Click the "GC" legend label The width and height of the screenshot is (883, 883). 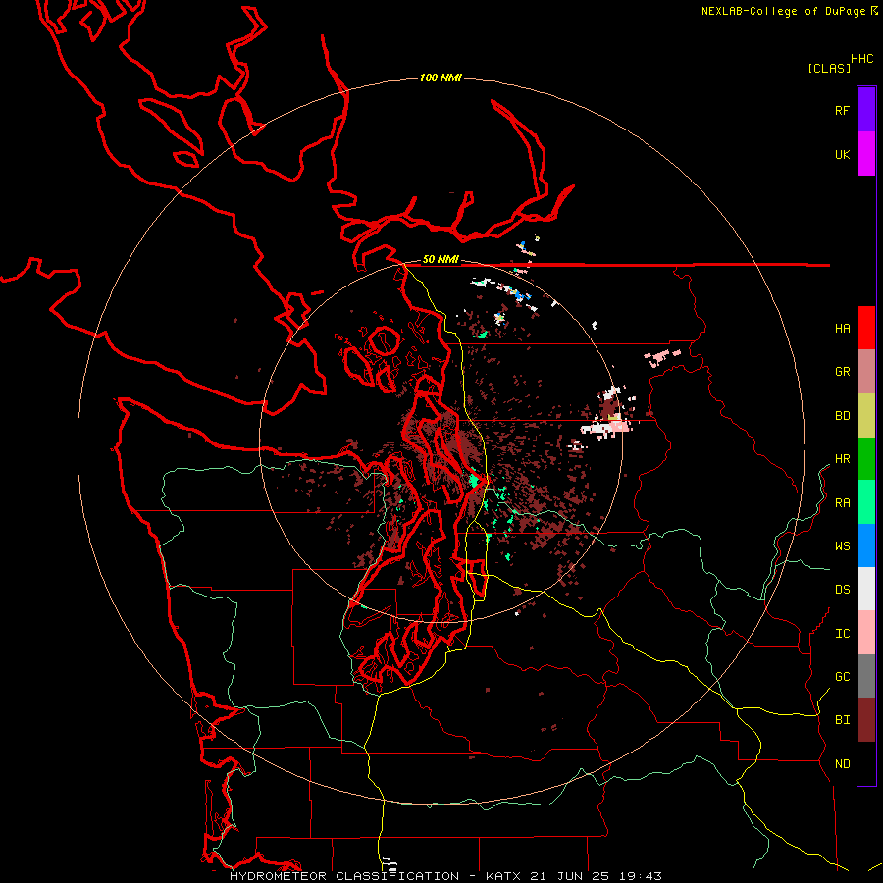(842, 676)
